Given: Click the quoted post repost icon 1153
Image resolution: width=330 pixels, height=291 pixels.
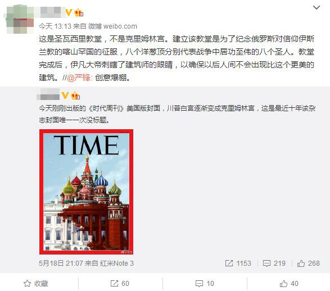Looking at the screenshot, I should tap(238, 263).
